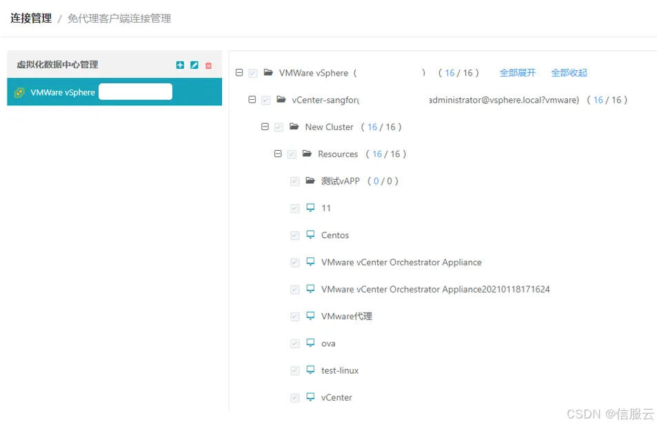The image size is (657, 426).
Task: Toggle checkbox for VM named 11
Action: (294, 209)
